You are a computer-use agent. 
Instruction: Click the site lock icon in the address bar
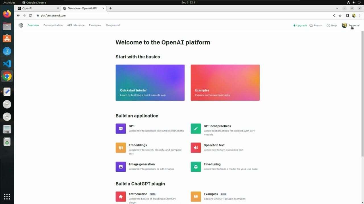coord(38,16)
